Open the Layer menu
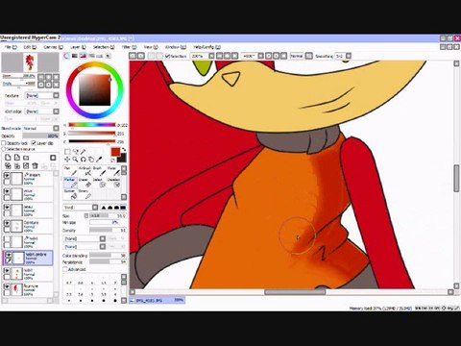Screen dimensions: 461x346 click(x=77, y=47)
